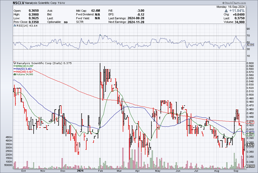Click the MA(50) 0.403 legend entry
The image size is (258, 173).
pos(24,69)
